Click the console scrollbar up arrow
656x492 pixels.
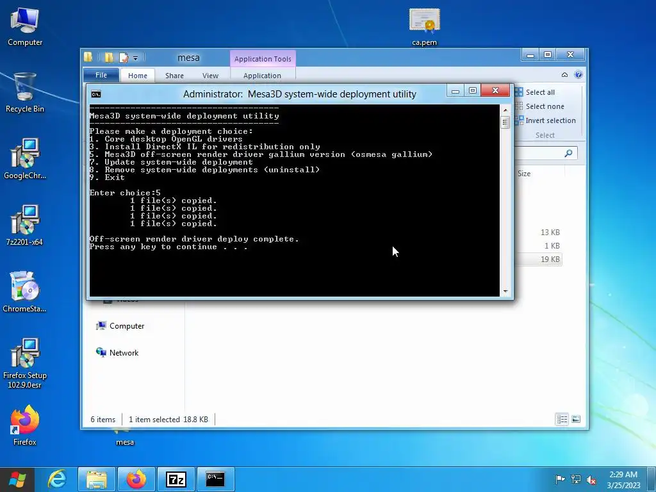point(505,110)
